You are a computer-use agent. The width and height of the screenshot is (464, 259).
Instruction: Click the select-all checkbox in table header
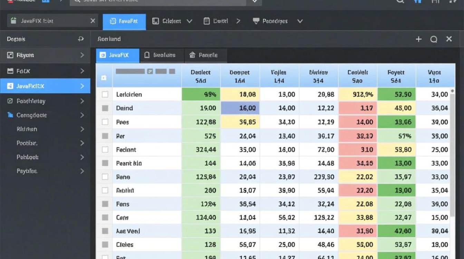pos(104,78)
